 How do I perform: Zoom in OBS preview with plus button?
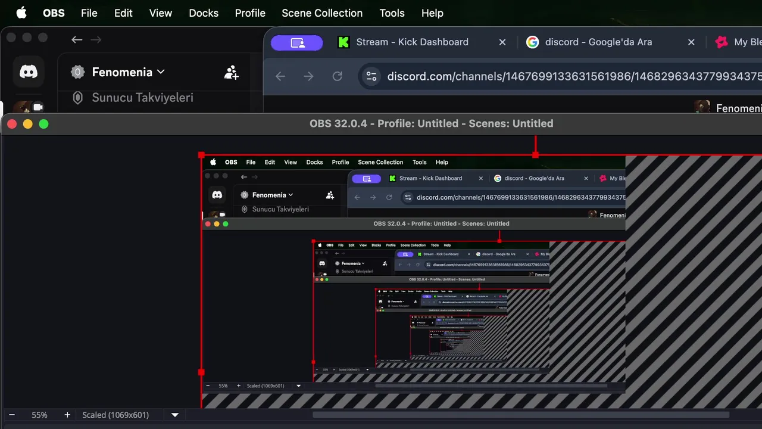(x=67, y=415)
